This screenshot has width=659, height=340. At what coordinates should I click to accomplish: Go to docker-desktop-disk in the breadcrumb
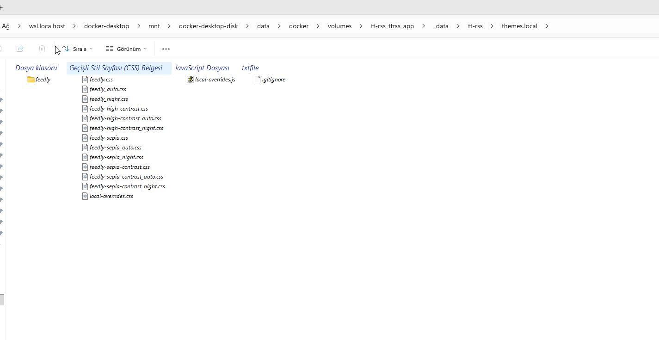(x=209, y=26)
